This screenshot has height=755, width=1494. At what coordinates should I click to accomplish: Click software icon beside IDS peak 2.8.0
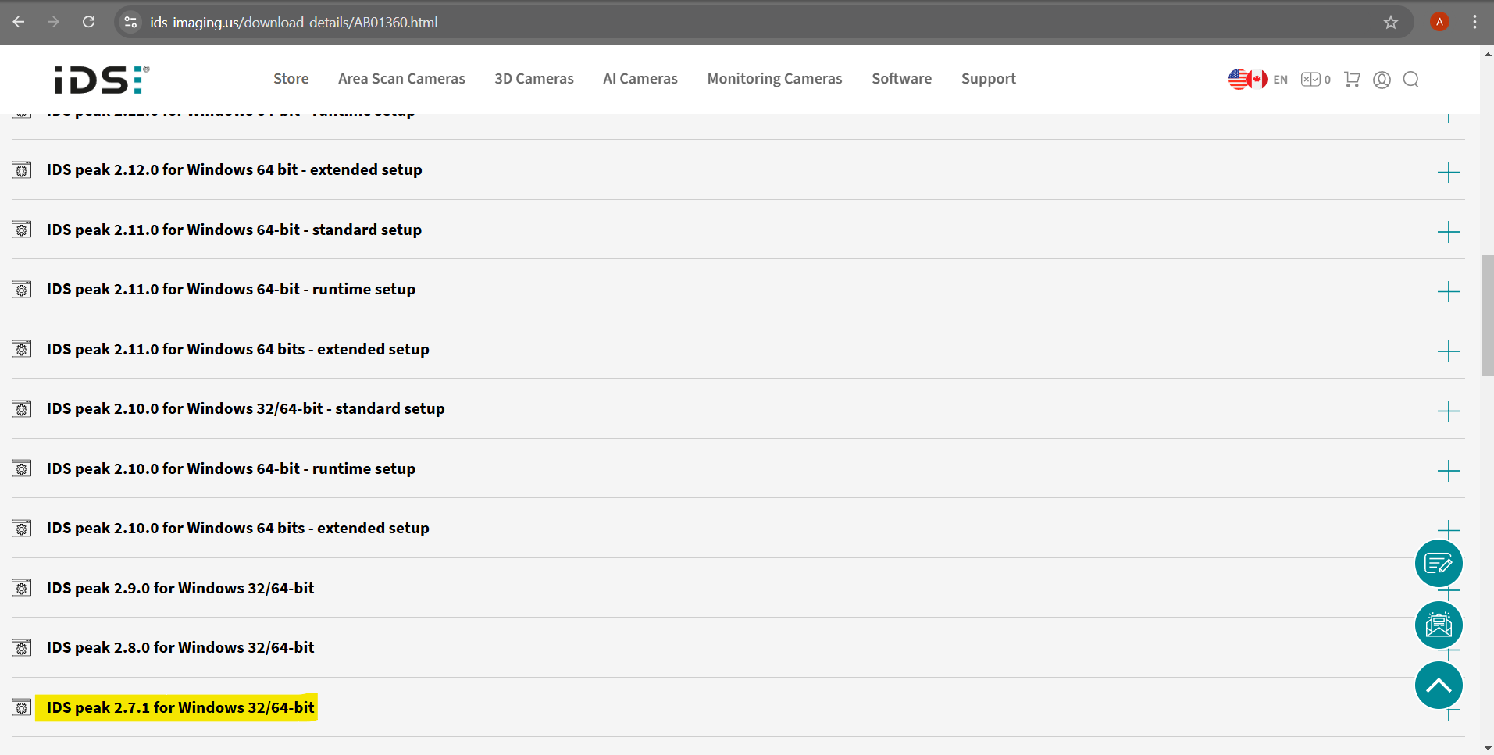click(x=22, y=648)
